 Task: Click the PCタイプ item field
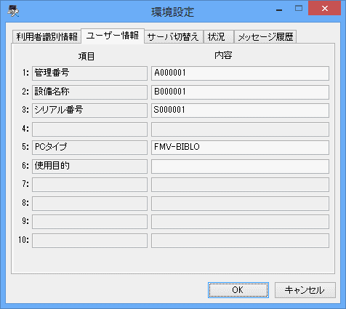point(89,148)
